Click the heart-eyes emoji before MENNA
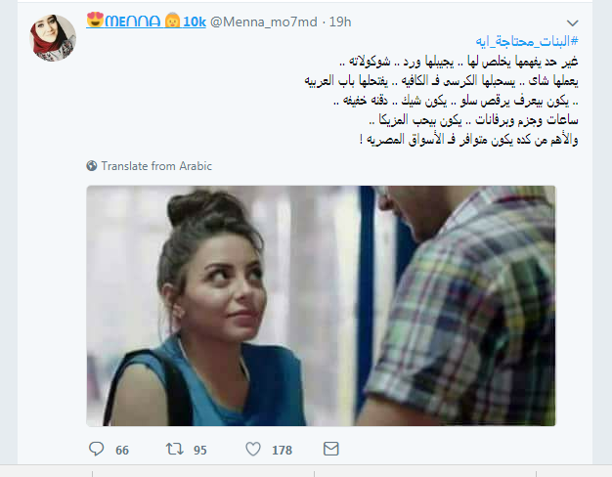 coord(95,20)
